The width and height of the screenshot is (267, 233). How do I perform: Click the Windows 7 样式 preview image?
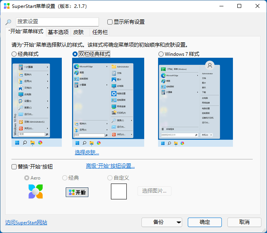click(195, 102)
